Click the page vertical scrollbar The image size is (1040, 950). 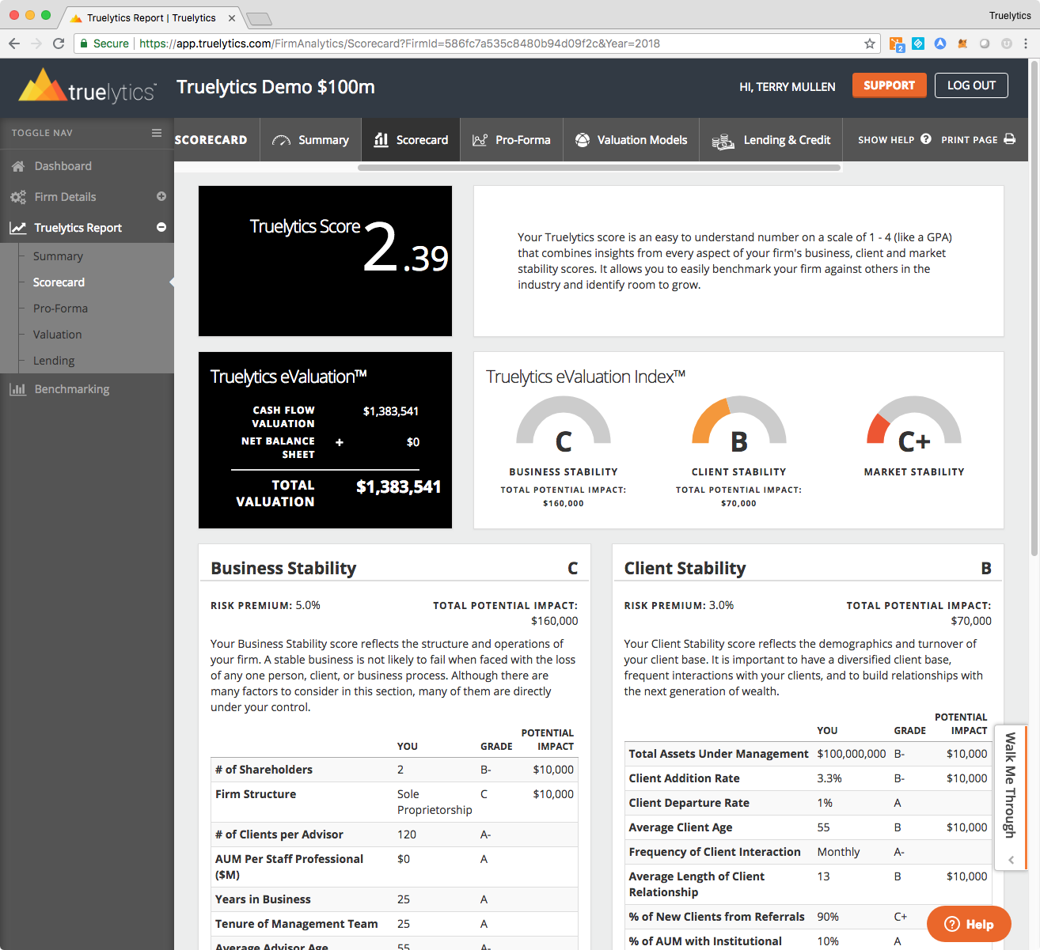pos(1034,308)
